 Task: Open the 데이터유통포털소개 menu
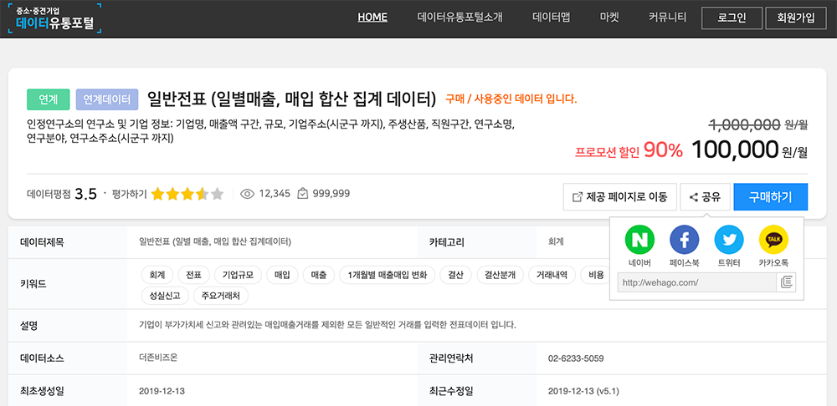[x=460, y=18]
